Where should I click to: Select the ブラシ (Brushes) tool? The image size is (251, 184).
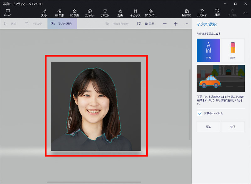pyautogui.click(x=44, y=13)
